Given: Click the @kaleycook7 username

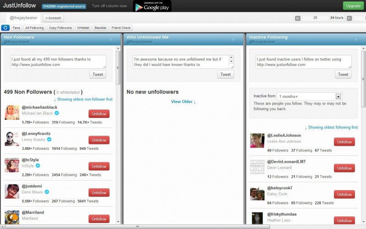Looking at the screenshot, I should 280,188.
